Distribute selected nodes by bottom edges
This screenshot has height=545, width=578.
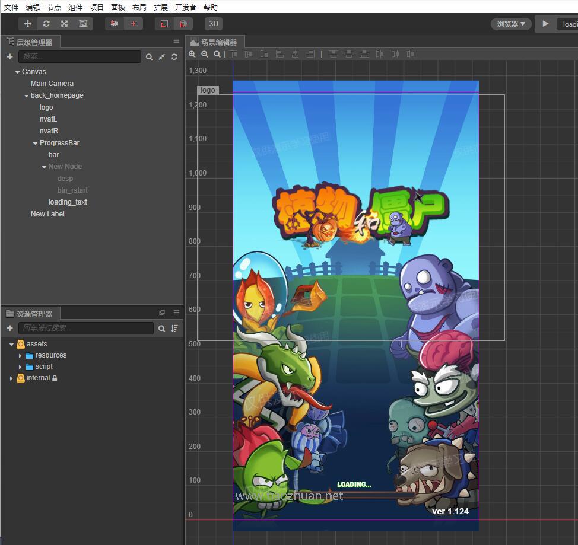point(364,55)
